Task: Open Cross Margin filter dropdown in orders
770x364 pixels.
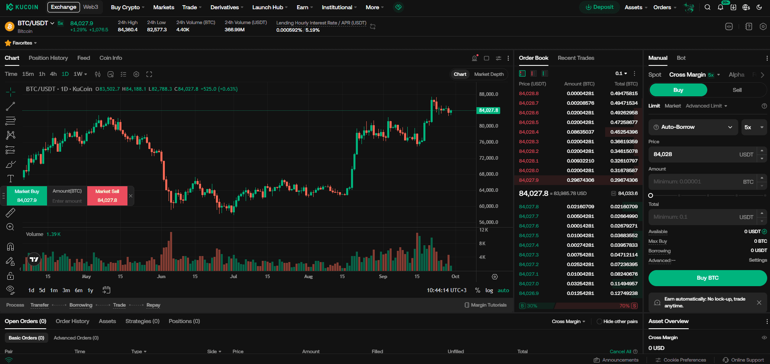Action: (569, 321)
